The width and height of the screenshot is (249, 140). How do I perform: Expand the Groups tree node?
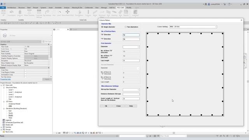(2, 129)
